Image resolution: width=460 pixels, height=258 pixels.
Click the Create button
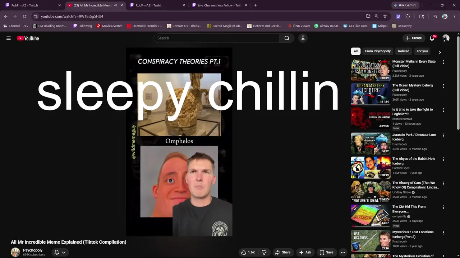click(414, 38)
